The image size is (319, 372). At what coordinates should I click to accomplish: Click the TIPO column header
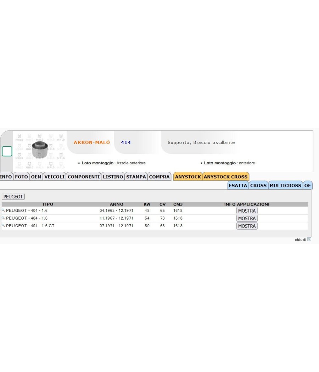click(48, 204)
